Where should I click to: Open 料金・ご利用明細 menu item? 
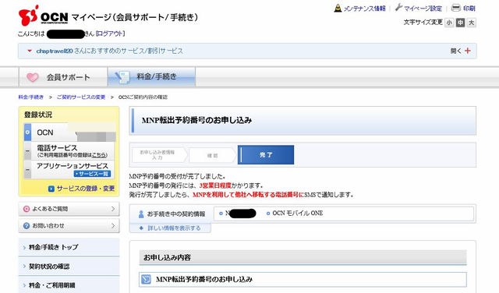[69, 285]
